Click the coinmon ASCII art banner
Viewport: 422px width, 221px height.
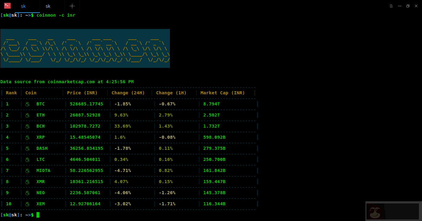coord(85,48)
